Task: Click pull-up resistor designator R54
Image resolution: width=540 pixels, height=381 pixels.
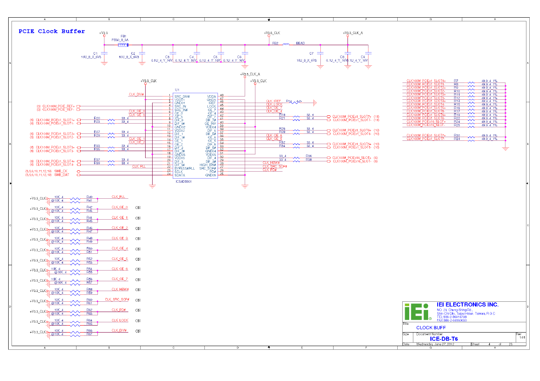Action: click(x=89, y=269)
